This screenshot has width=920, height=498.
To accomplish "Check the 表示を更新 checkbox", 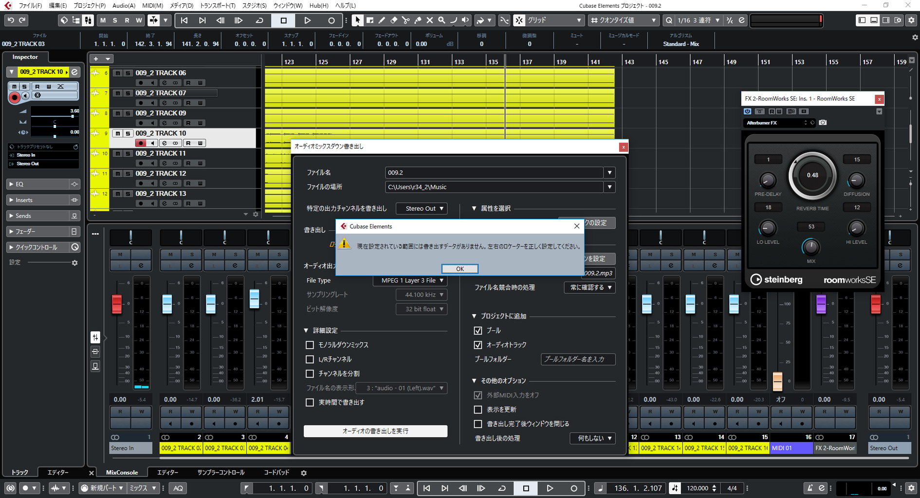I will tap(478, 409).
